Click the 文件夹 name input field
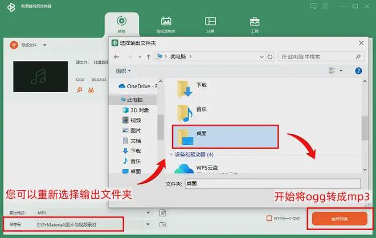 (273, 184)
